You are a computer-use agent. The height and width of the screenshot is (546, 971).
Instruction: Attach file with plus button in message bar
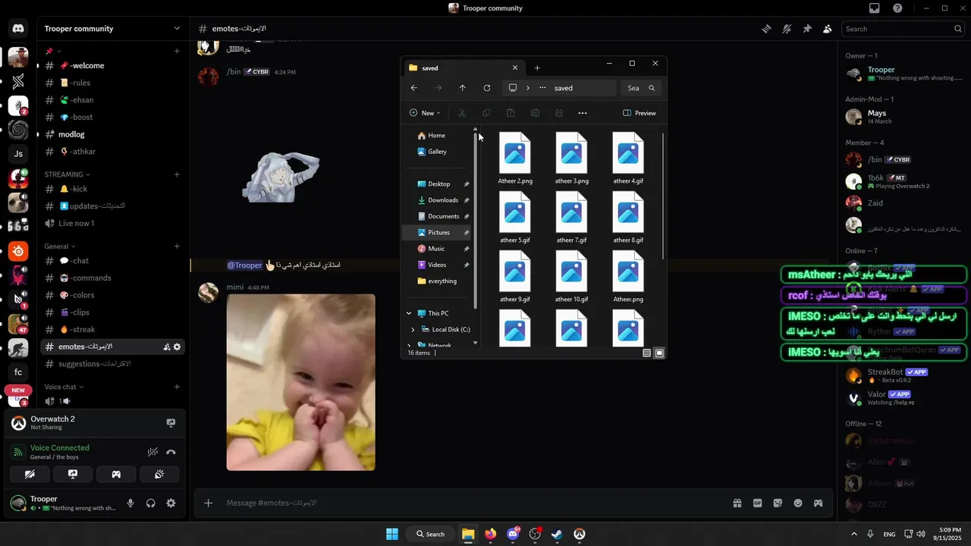click(208, 503)
